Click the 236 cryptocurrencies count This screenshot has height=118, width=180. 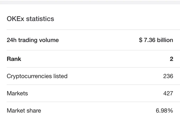click(168, 76)
